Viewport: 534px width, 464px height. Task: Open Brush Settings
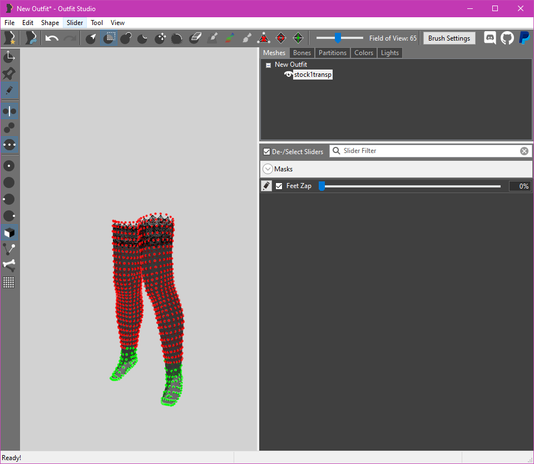[x=449, y=38]
